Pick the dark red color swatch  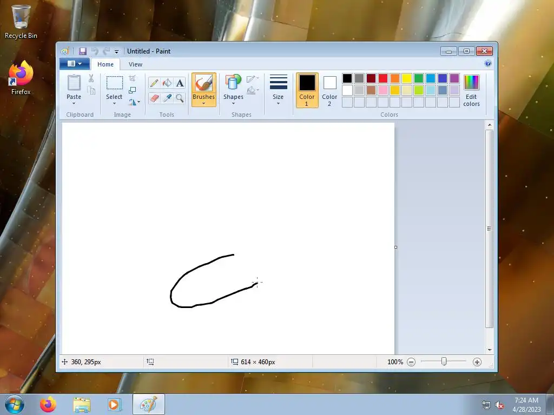[x=371, y=78]
